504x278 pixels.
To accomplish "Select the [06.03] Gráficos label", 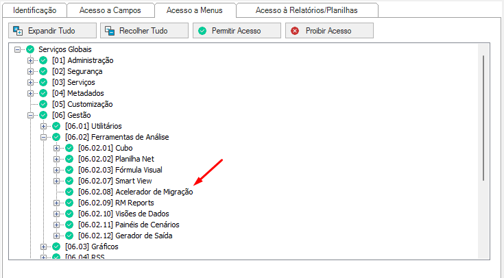I will click(x=92, y=247).
